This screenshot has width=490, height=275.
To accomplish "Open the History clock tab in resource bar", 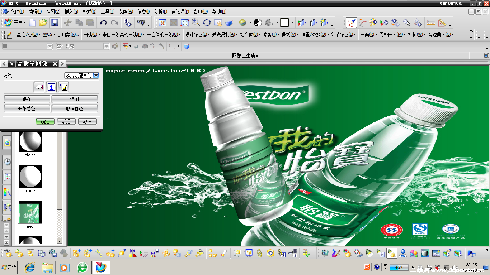I will 7,162.
